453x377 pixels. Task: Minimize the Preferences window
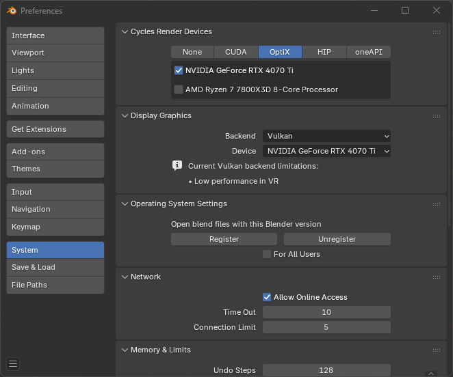[374, 10]
